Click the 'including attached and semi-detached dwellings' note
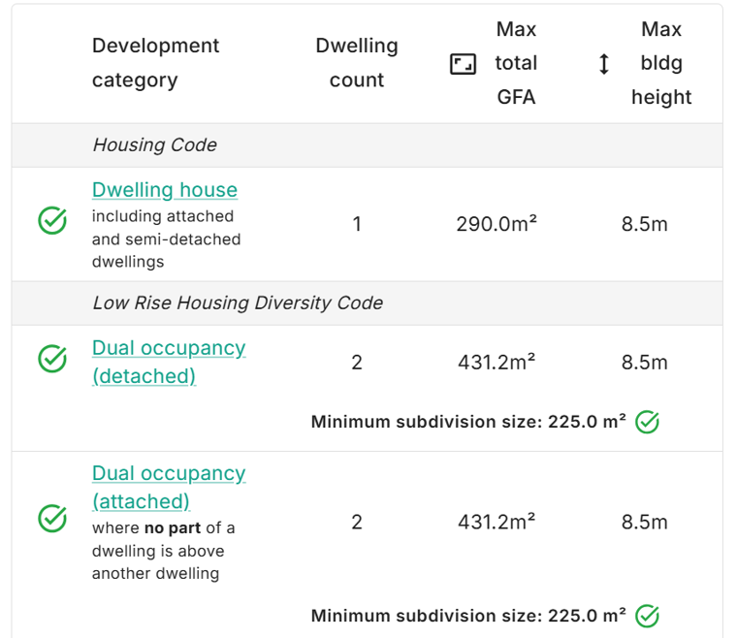Image resolution: width=737 pixels, height=638 pixels. click(x=167, y=239)
